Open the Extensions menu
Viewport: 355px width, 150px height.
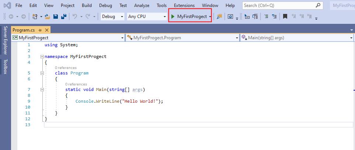[x=184, y=6]
